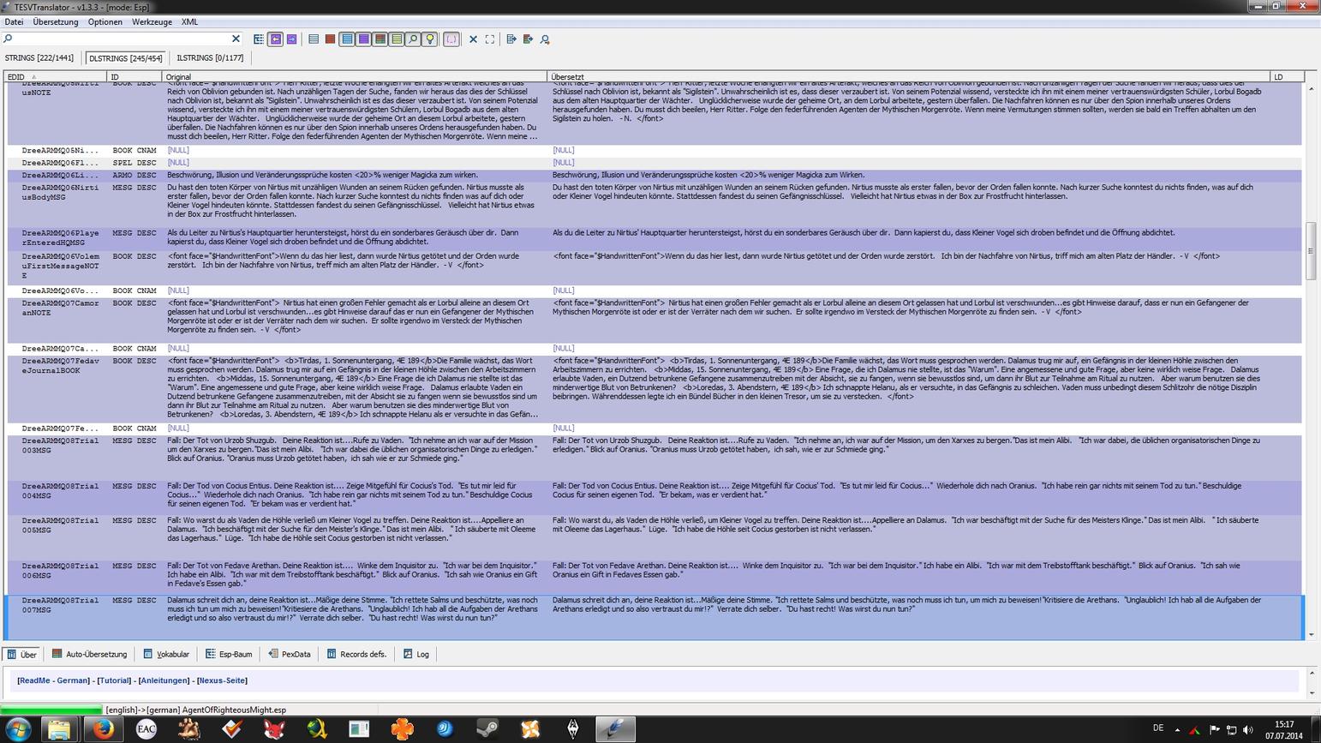Screen dimensions: 1321x743
Task: Click the red square toolbar icon
Action: coord(330,39)
